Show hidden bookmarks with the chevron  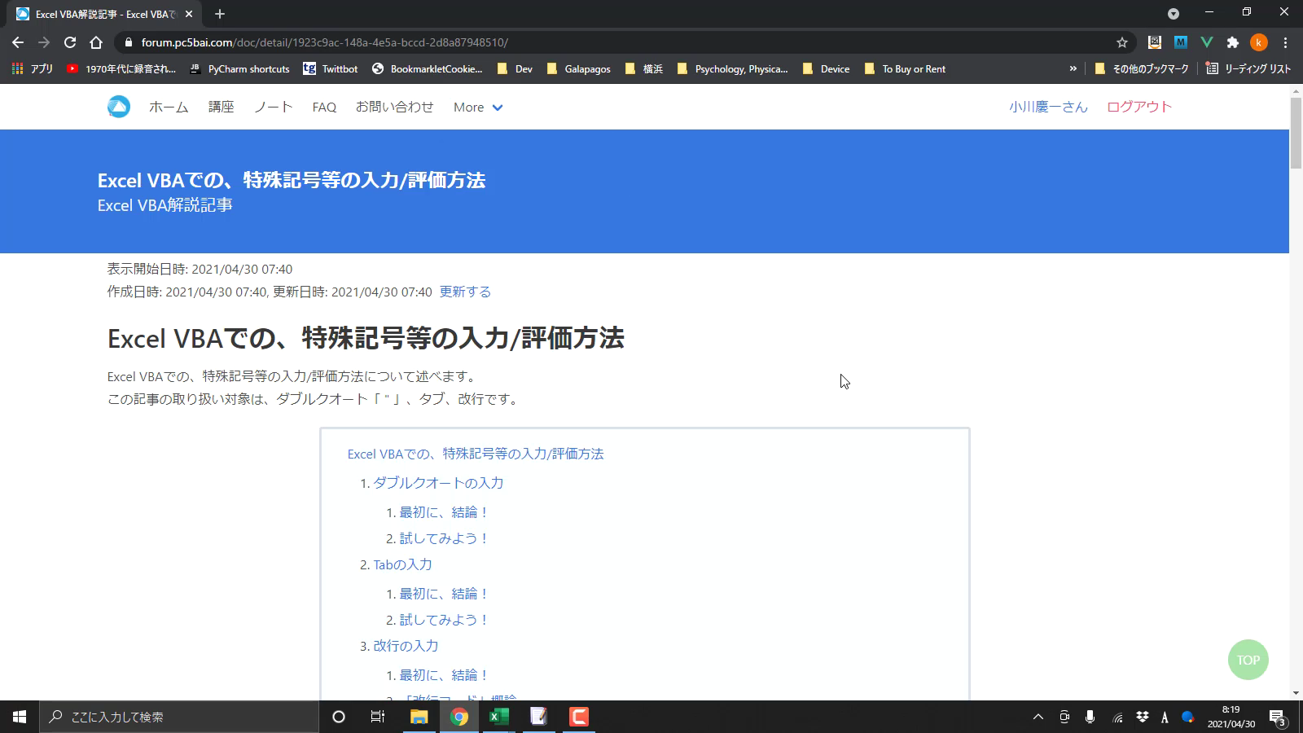coord(1073,69)
